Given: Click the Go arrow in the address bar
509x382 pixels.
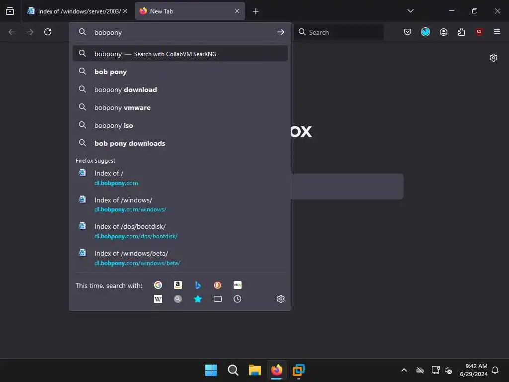Looking at the screenshot, I should (x=281, y=32).
